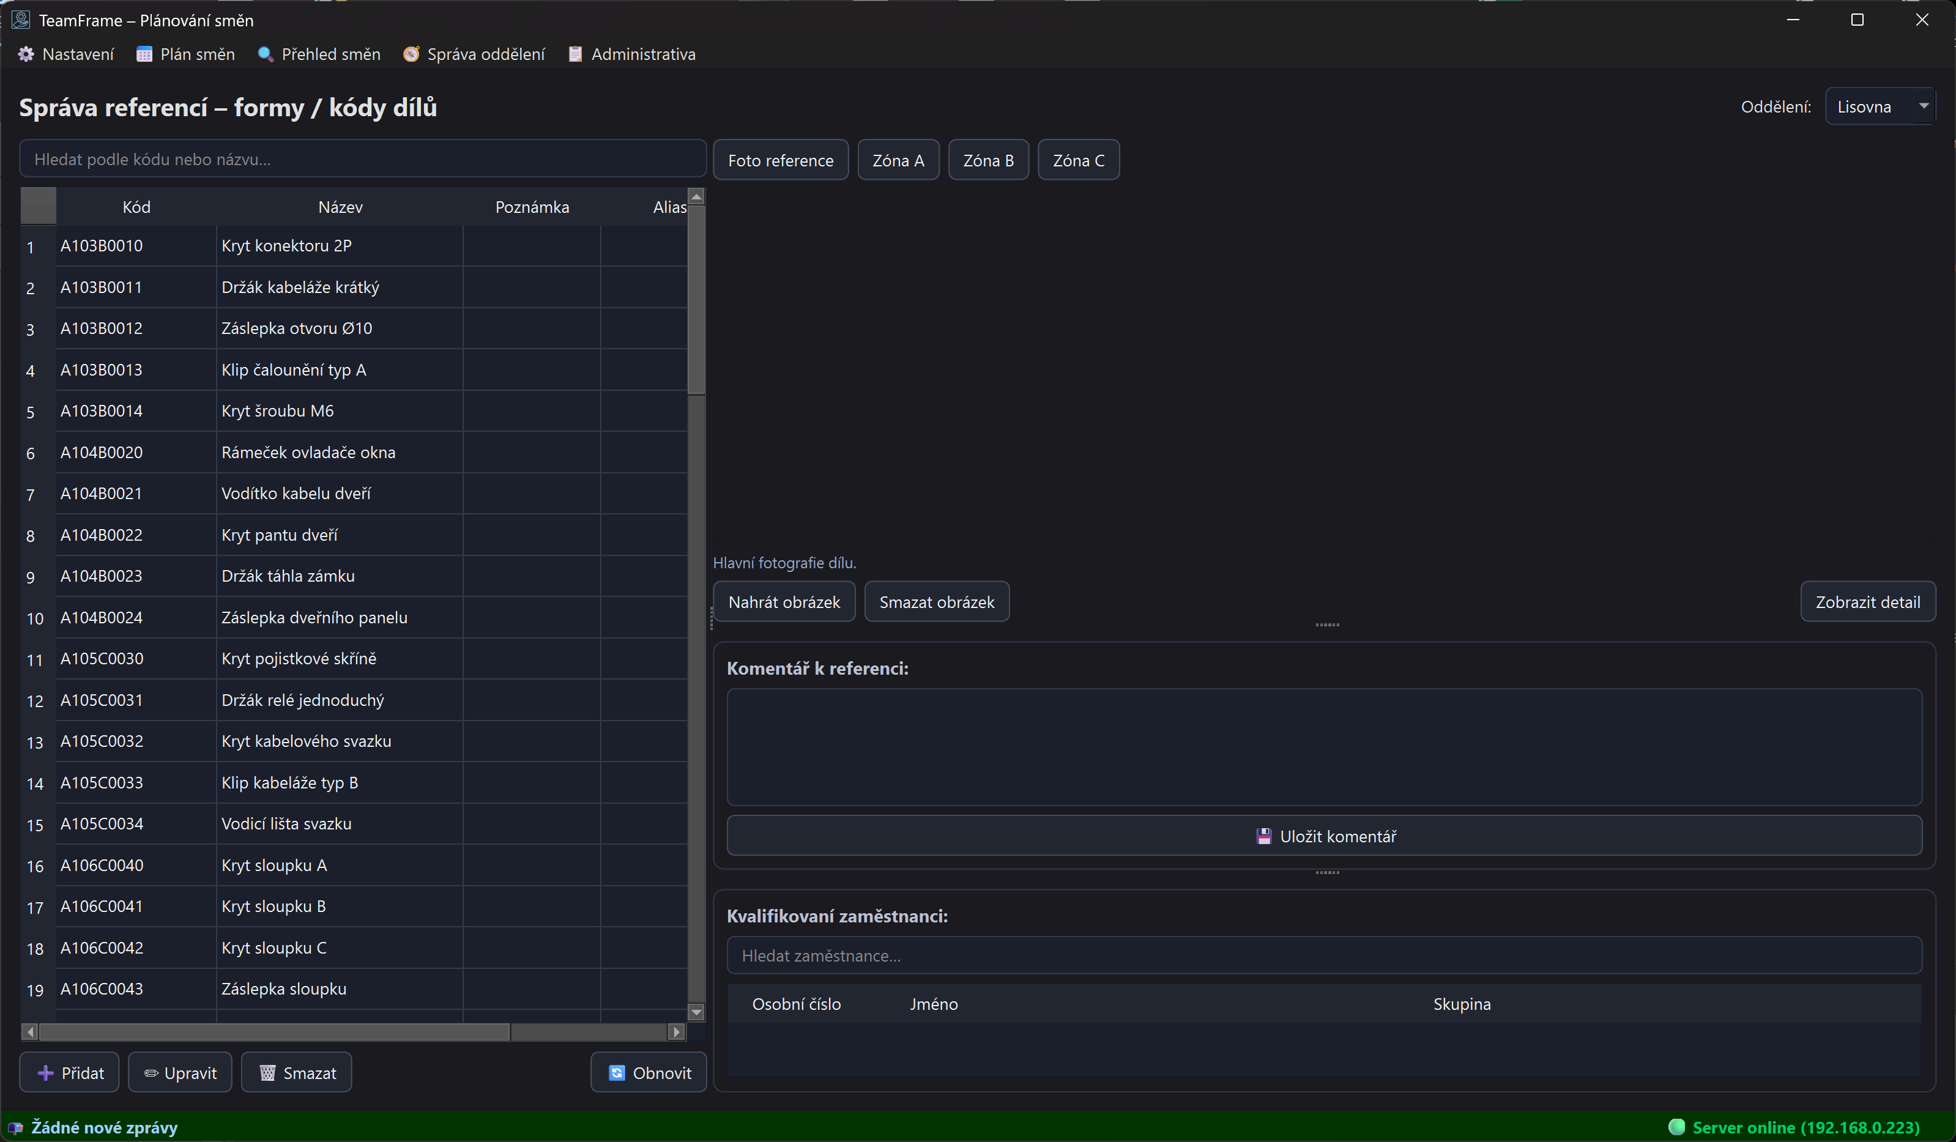
Task: Select row A104B0022 Kryt pantu dveří
Action: (x=280, y=535)
